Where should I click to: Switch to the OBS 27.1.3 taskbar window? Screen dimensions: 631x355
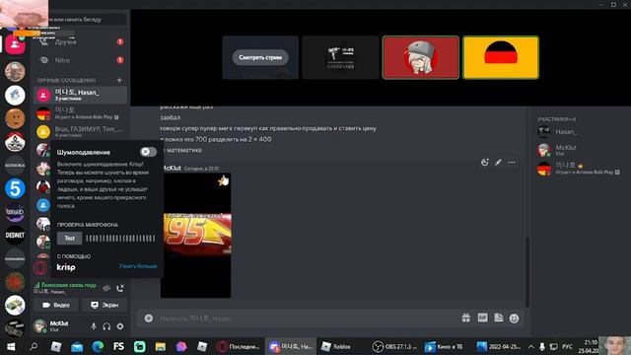(x=394, y=346)
